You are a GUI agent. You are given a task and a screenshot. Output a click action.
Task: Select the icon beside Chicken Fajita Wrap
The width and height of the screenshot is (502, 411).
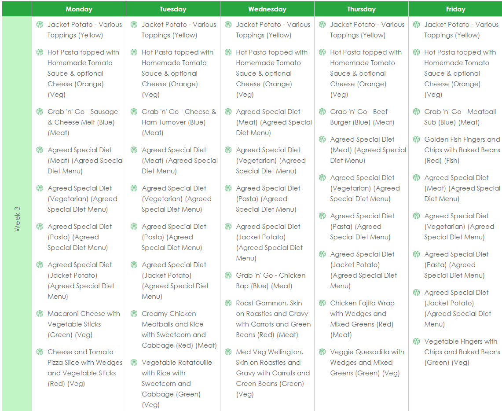click(322, 303)
